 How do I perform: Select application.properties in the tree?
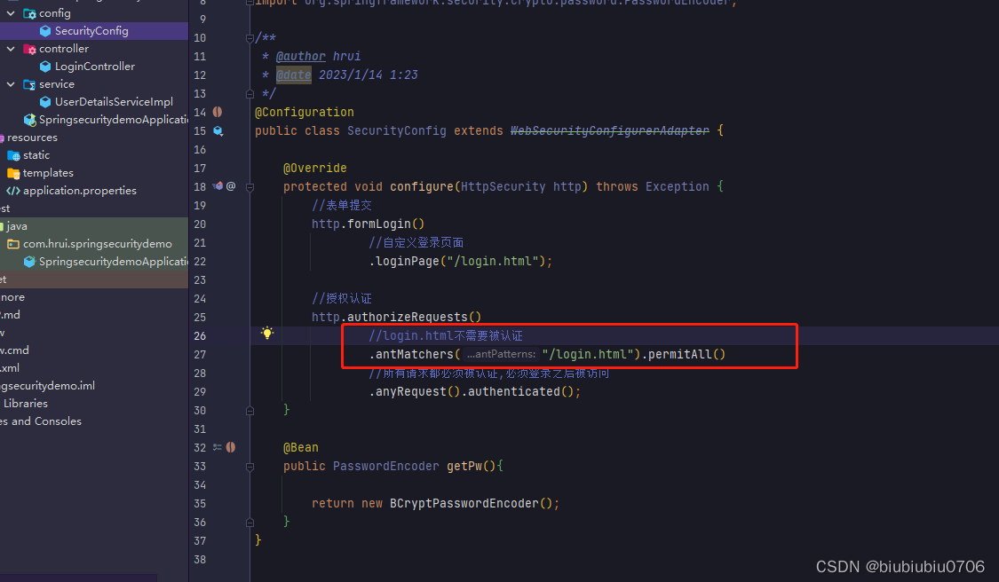[x=94, y=191]
